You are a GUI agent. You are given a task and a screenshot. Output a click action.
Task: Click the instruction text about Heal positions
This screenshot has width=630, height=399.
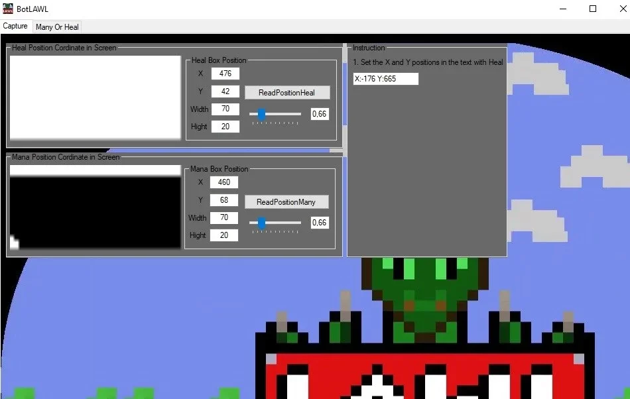tap(428, 62)
